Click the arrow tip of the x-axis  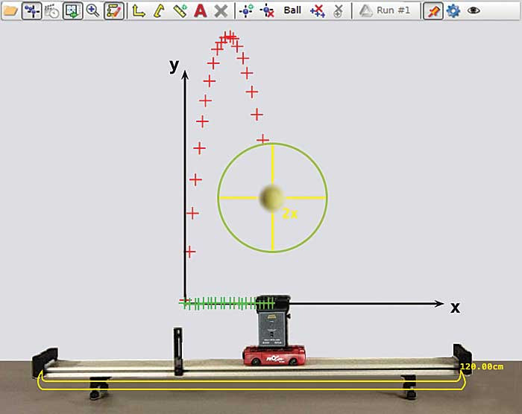click(440, 303)
